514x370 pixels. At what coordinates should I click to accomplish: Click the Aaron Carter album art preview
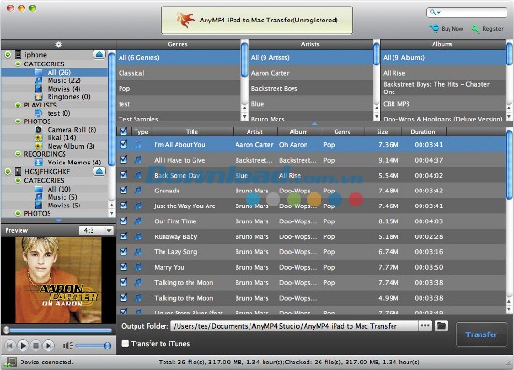(x=58, y=280)
